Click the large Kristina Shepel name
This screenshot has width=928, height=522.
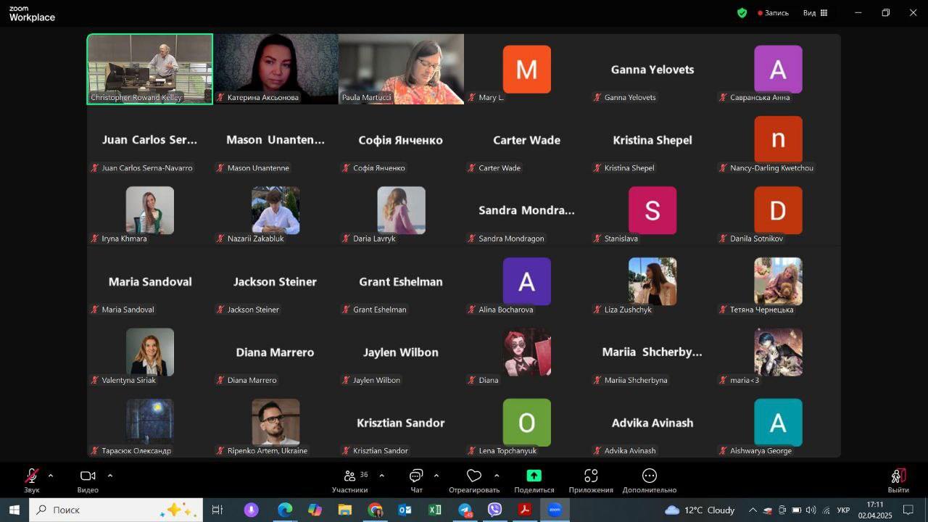click(652, 140)
